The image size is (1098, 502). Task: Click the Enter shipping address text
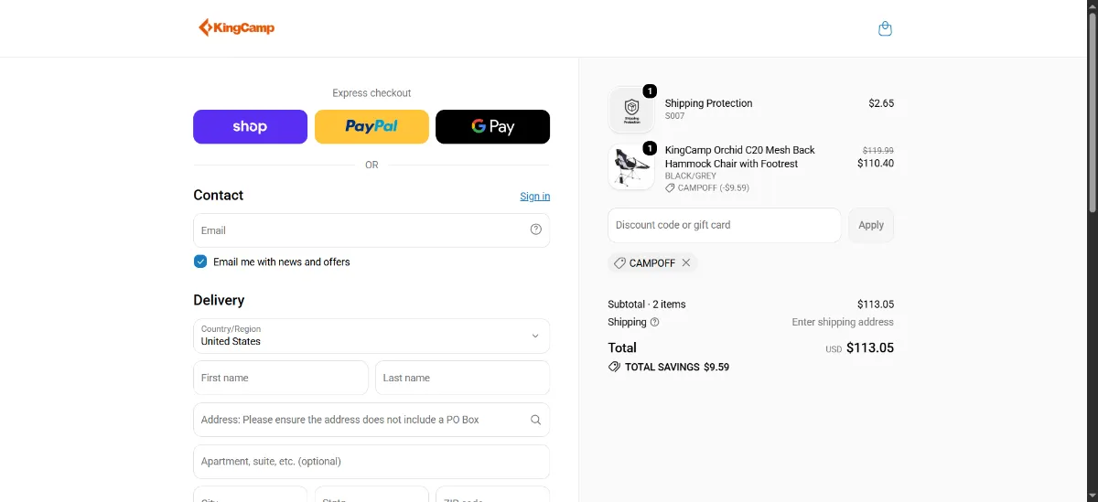(843, 322)
